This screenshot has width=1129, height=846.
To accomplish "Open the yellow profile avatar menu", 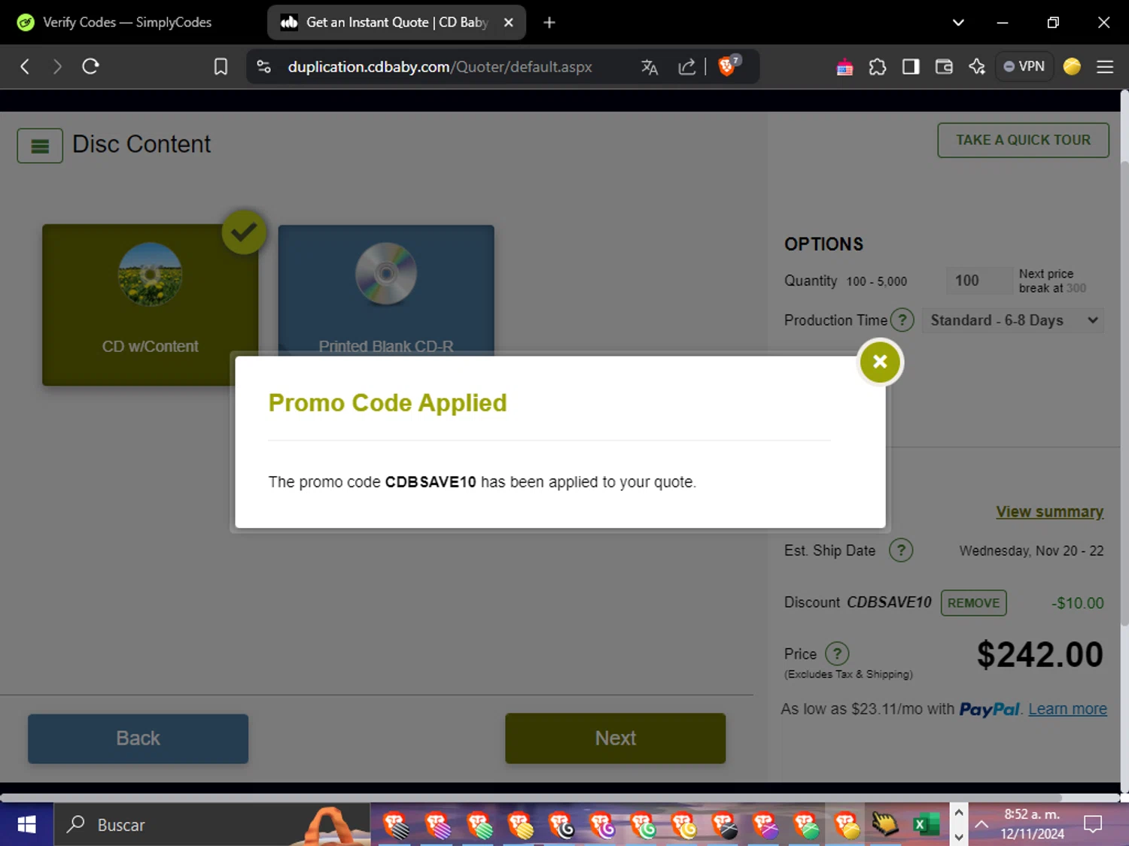I will pyautogui.click(x=1072, y=67).
